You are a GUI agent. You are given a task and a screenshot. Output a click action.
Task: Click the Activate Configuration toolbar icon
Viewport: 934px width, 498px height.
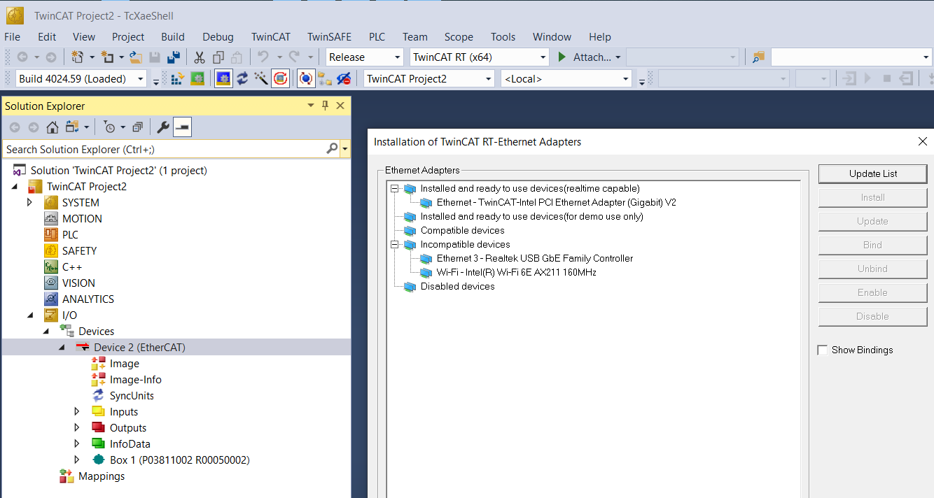[178, 79]
